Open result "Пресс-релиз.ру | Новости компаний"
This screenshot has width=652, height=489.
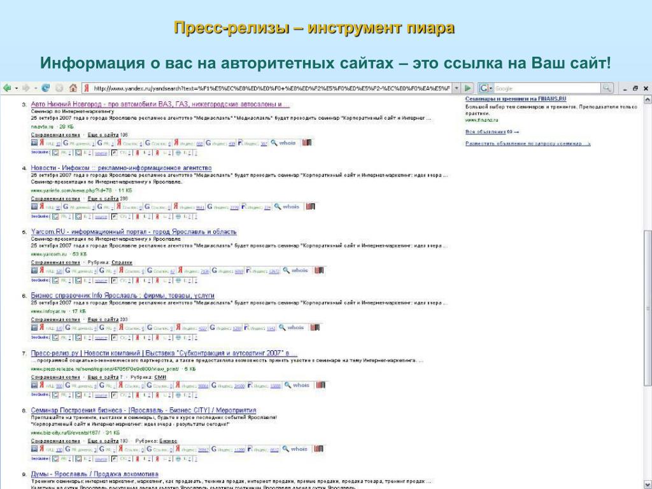(x=164, y=353)
